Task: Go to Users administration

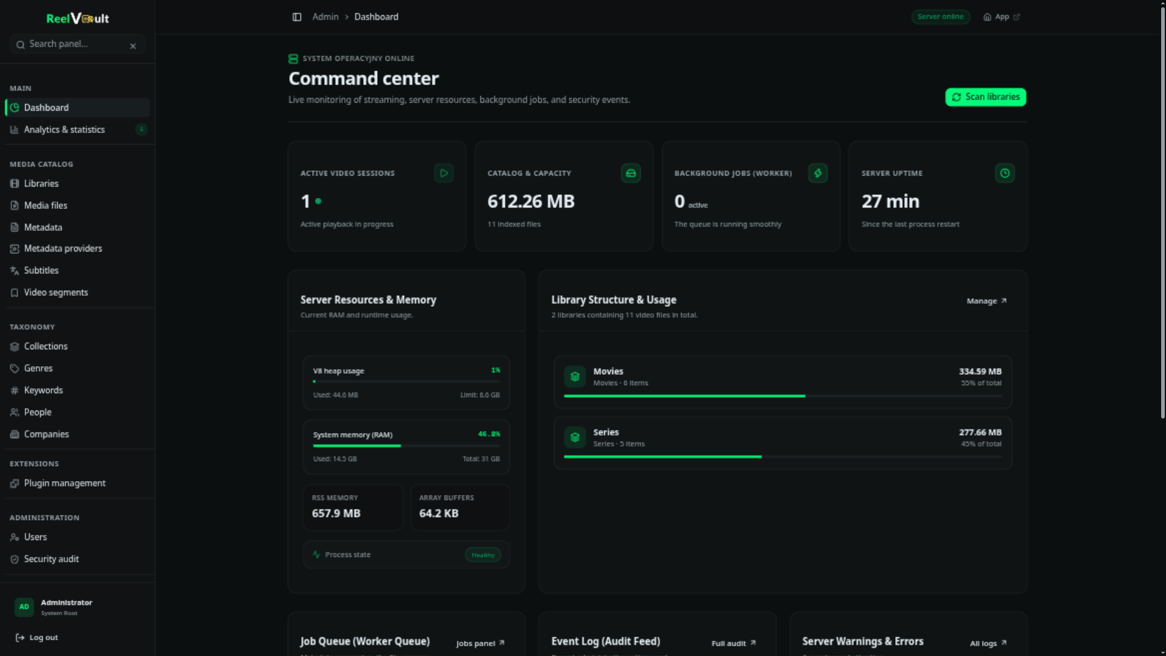Action: click(77, 537)
